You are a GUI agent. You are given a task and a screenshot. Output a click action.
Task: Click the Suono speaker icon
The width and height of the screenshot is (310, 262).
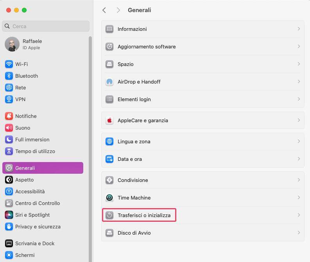click(x=9, y=128)
